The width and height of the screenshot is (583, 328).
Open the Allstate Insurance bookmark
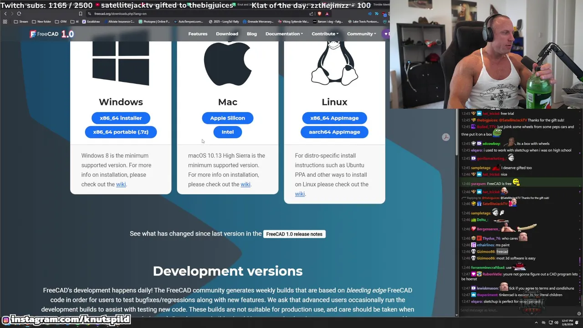[x=119, y=21]
